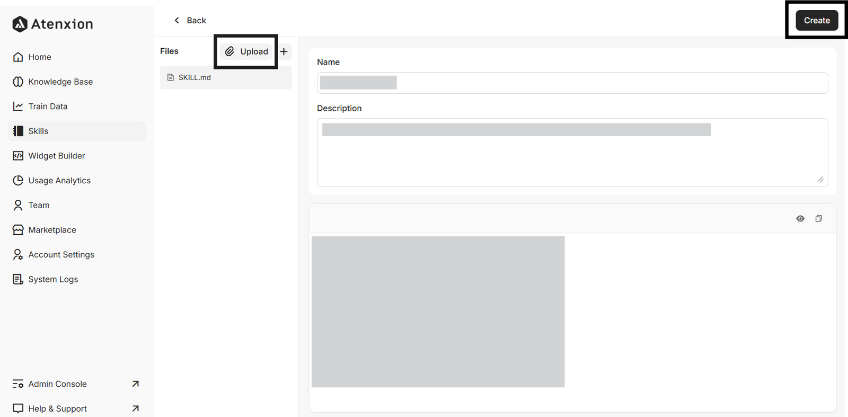This screenshot has width=848, height=417.
Task: Click the Help & Support chat icon
Action: (x=18, y=409)
